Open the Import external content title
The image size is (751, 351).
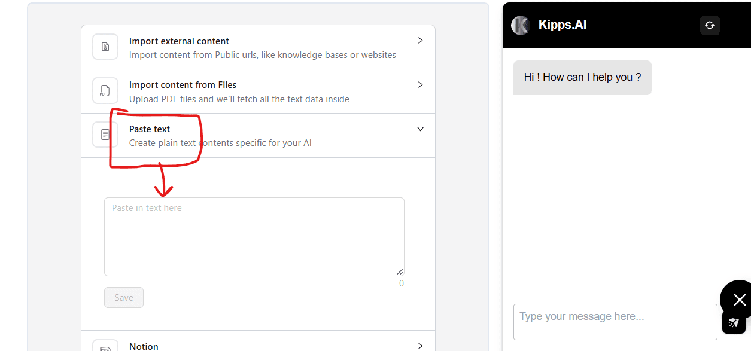coord(179,41)
